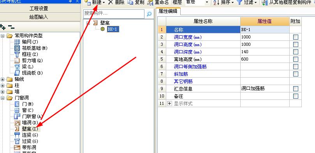Click the 复制 (Copy) toolbar icon
315x153 pixels.
point(130,2)
